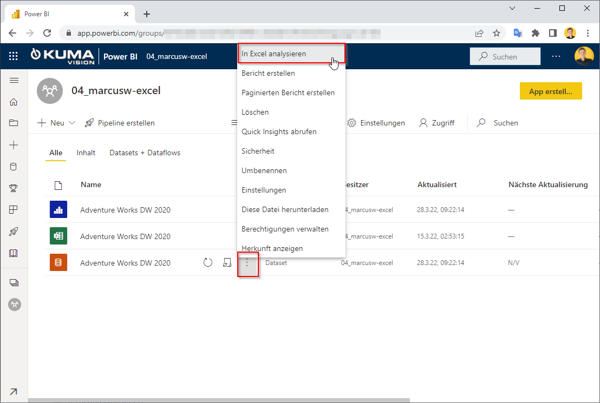The image size is (600, 403).
Task: Click the blue report icon for Adventure Works
Action: click(x=58, y=209)
